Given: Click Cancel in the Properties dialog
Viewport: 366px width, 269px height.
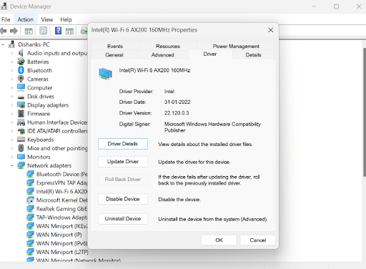Looking at the screenshot, I should 258,240.
